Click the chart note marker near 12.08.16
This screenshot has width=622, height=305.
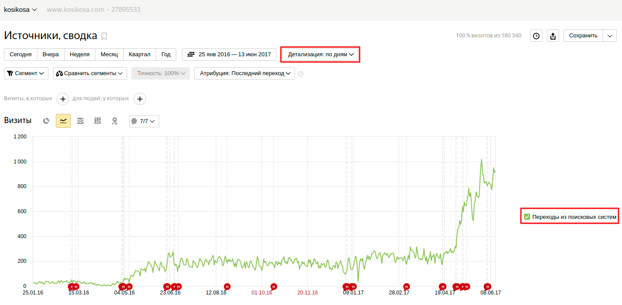tap(227, 287)
